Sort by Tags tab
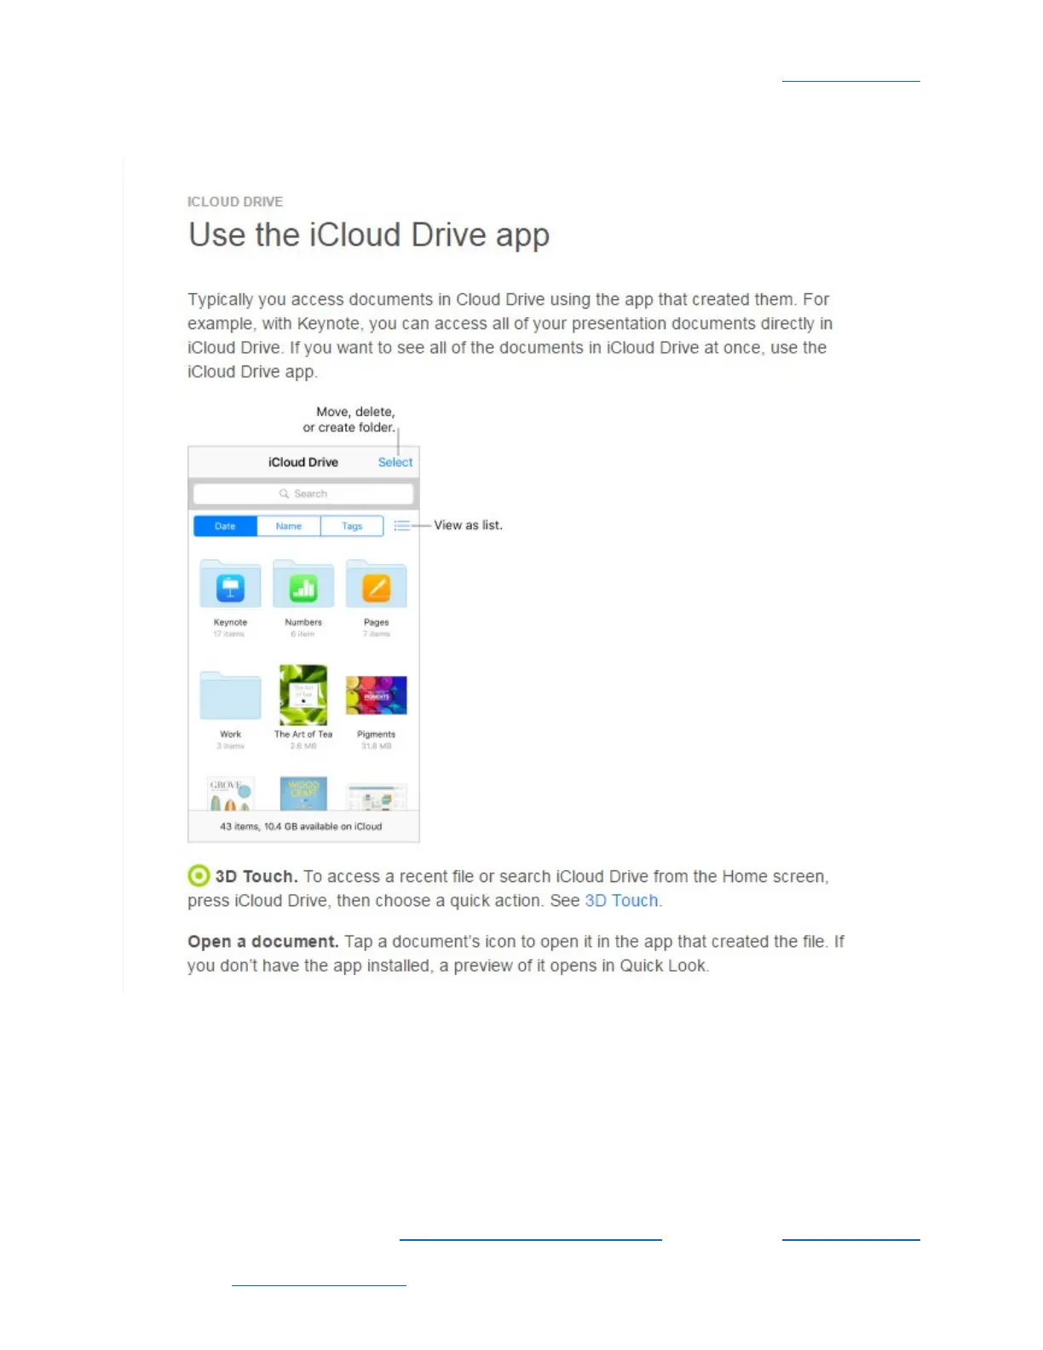The height and width of the screenshot is (1350, 1043). tap(352, 526)
